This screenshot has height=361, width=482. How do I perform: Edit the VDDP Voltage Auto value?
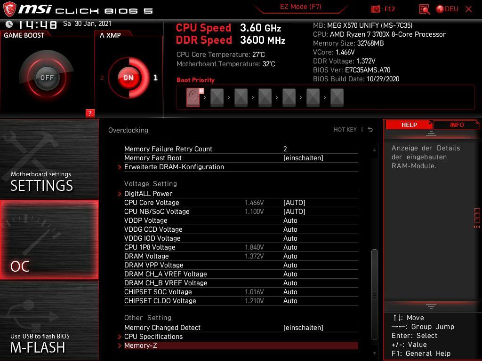click(x=290, y=220)
